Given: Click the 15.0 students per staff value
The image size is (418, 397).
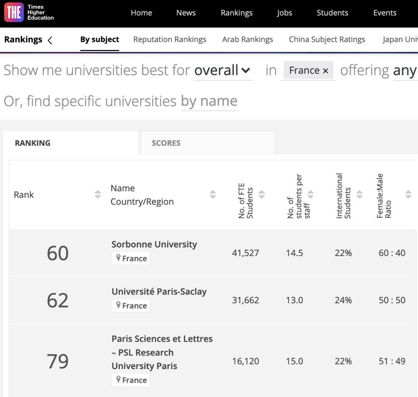Looking at the screenshot, I should pos(294,361).
